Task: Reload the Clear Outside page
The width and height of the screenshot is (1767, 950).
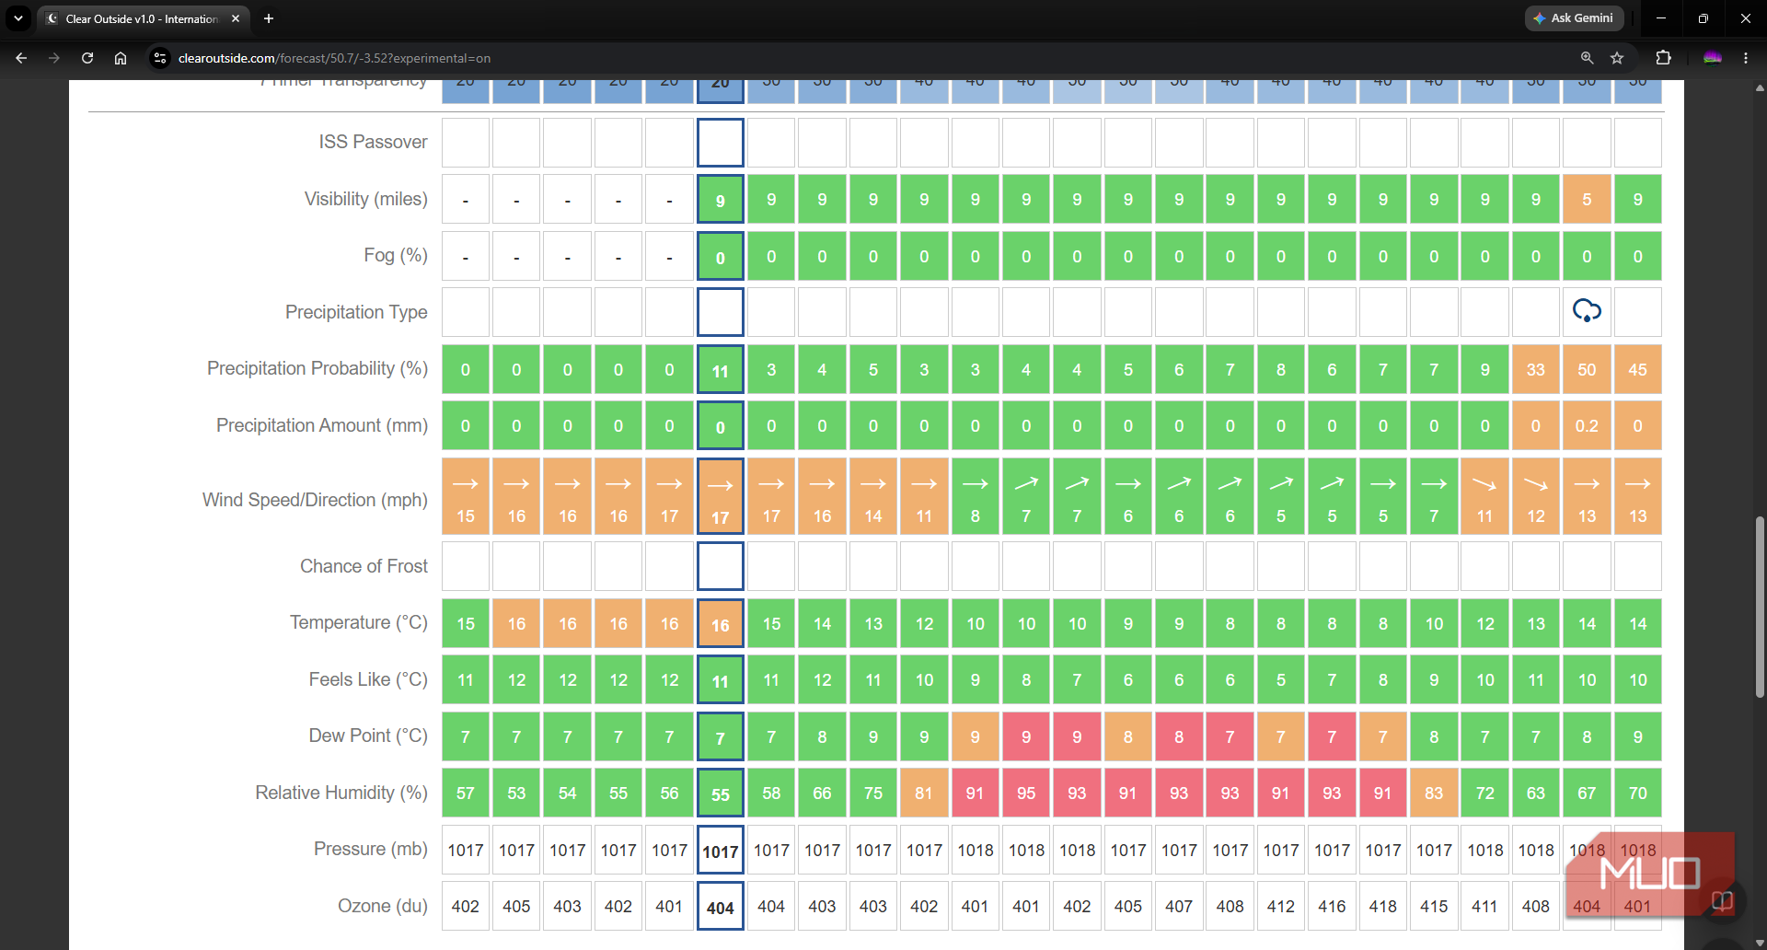Action: tap(87, 58)
